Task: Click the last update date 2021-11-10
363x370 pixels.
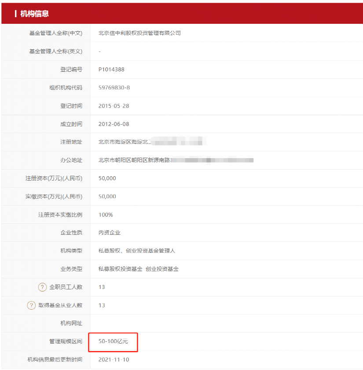Action: pyautogui.click(x=114, y=360)
